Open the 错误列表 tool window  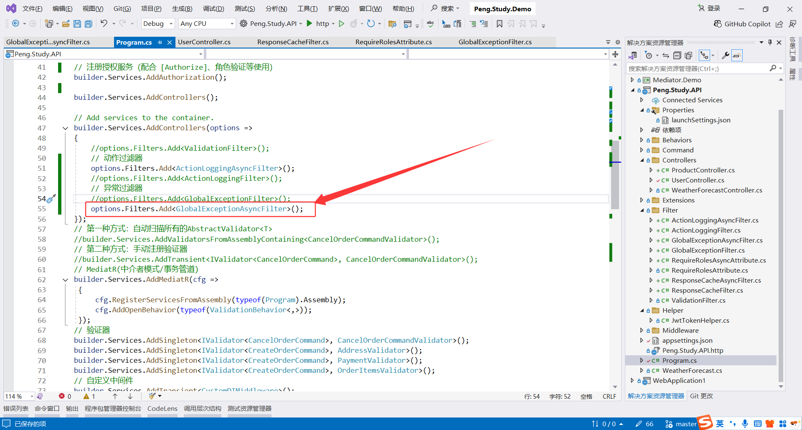[x=16, y=409]
